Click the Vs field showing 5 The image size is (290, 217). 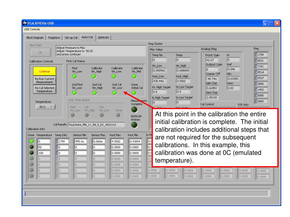(233, 60)
